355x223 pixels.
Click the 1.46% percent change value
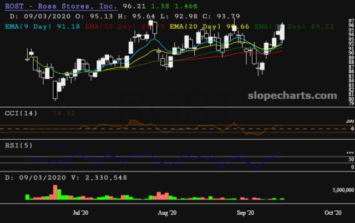point(184,6)
